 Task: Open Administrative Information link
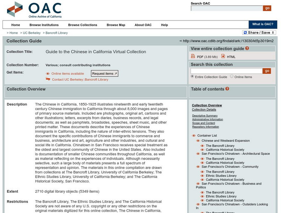[x=207, y=119]
